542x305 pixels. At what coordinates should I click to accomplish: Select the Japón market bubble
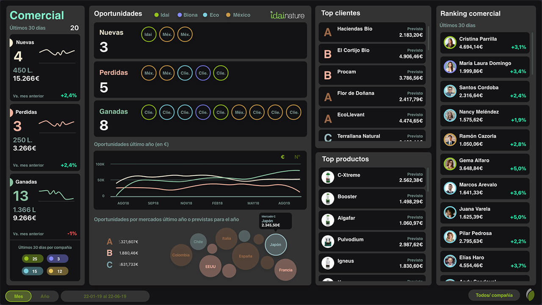(x=276, y=244)
